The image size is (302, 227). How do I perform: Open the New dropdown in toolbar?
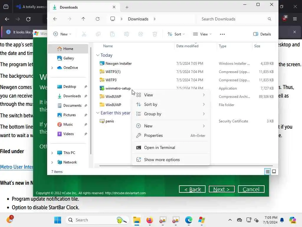click(x=63, y=34)
